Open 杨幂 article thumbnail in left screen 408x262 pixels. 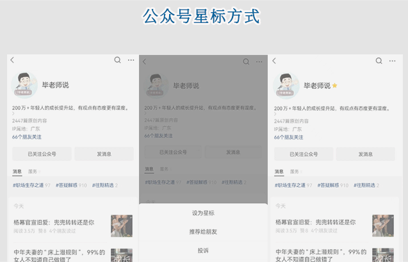pyautogui.click(x=122, y=226)
